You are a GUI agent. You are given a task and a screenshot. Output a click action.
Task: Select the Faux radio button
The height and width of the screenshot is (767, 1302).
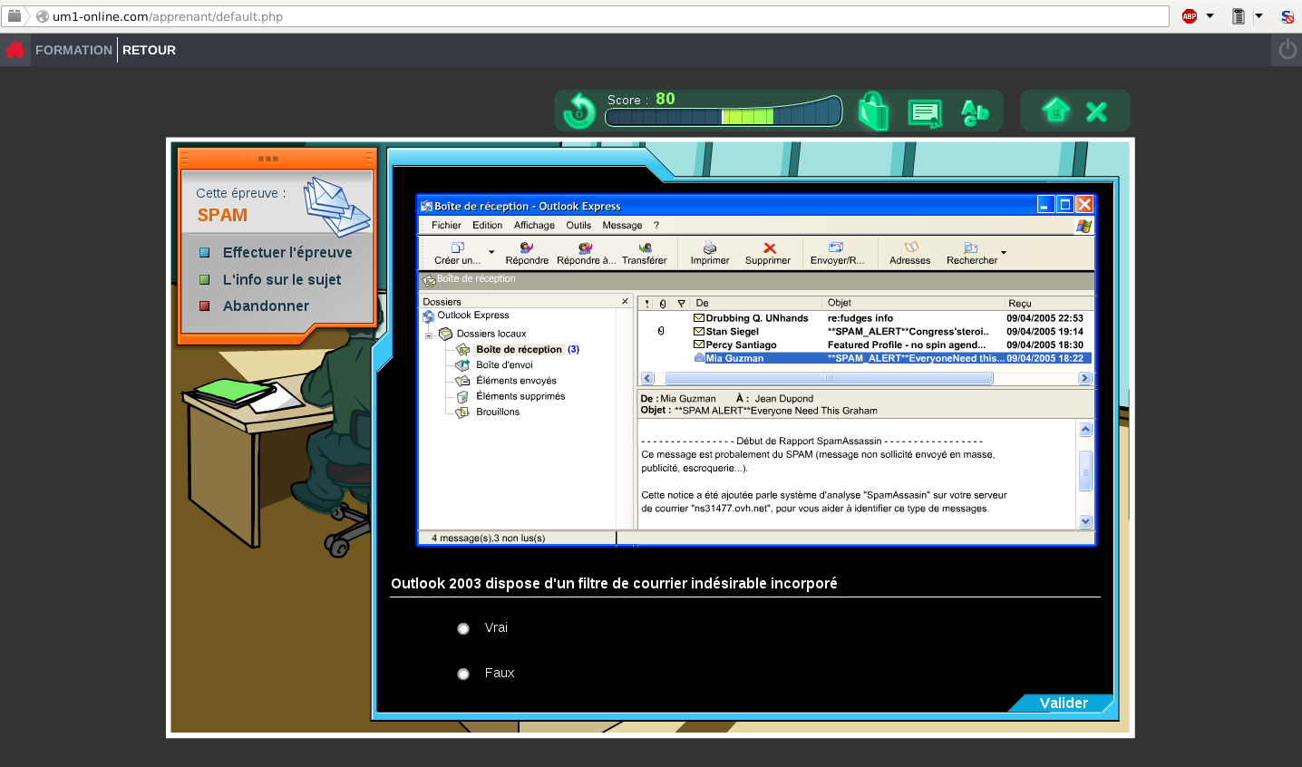pyautogui.click(x=463, y=674)
